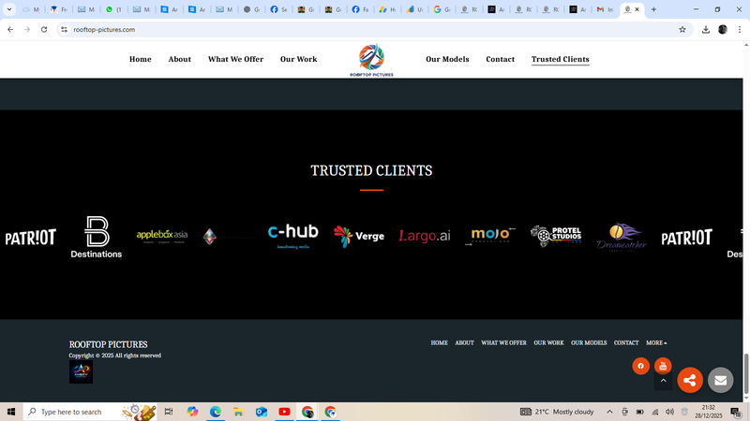Open What We Offer menu item
The width and height of the screenshot is (750, 421).
coord(235,59)
